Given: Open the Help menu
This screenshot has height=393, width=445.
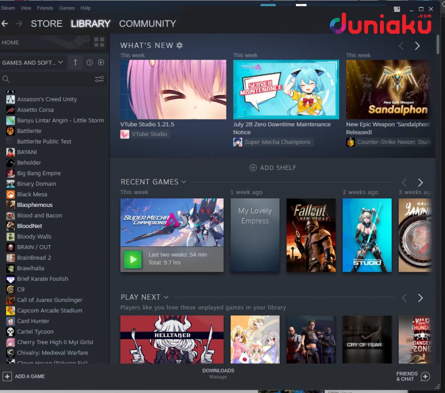Looking at the screenshot, I should pos(85,8).
